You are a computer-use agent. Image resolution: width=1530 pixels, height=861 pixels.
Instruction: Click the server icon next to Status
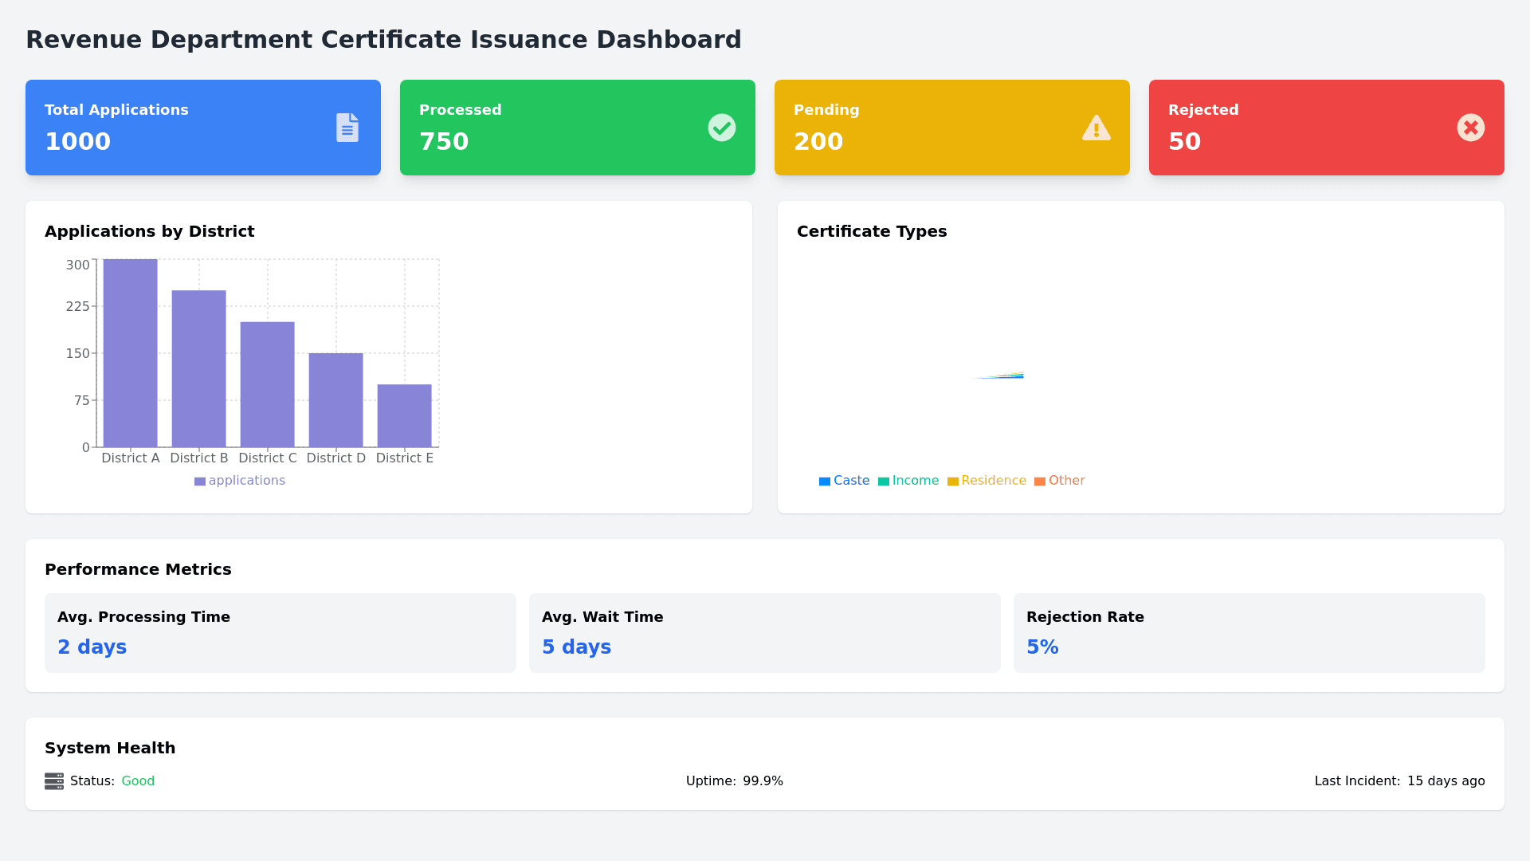(54, 781)
